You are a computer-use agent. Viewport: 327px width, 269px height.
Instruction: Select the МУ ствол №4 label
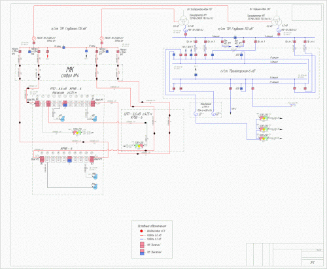pyautogui.click(x=70, y=72)
